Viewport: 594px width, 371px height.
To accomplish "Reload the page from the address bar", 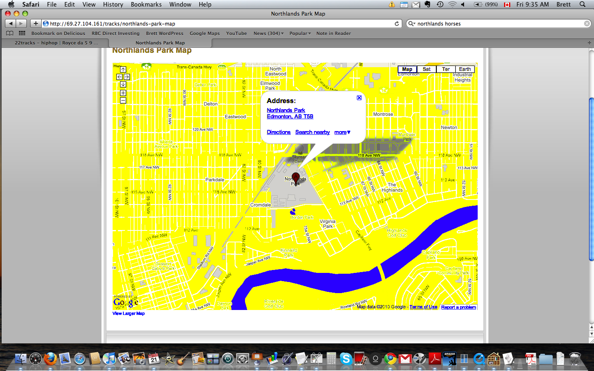I will point(397,23).
